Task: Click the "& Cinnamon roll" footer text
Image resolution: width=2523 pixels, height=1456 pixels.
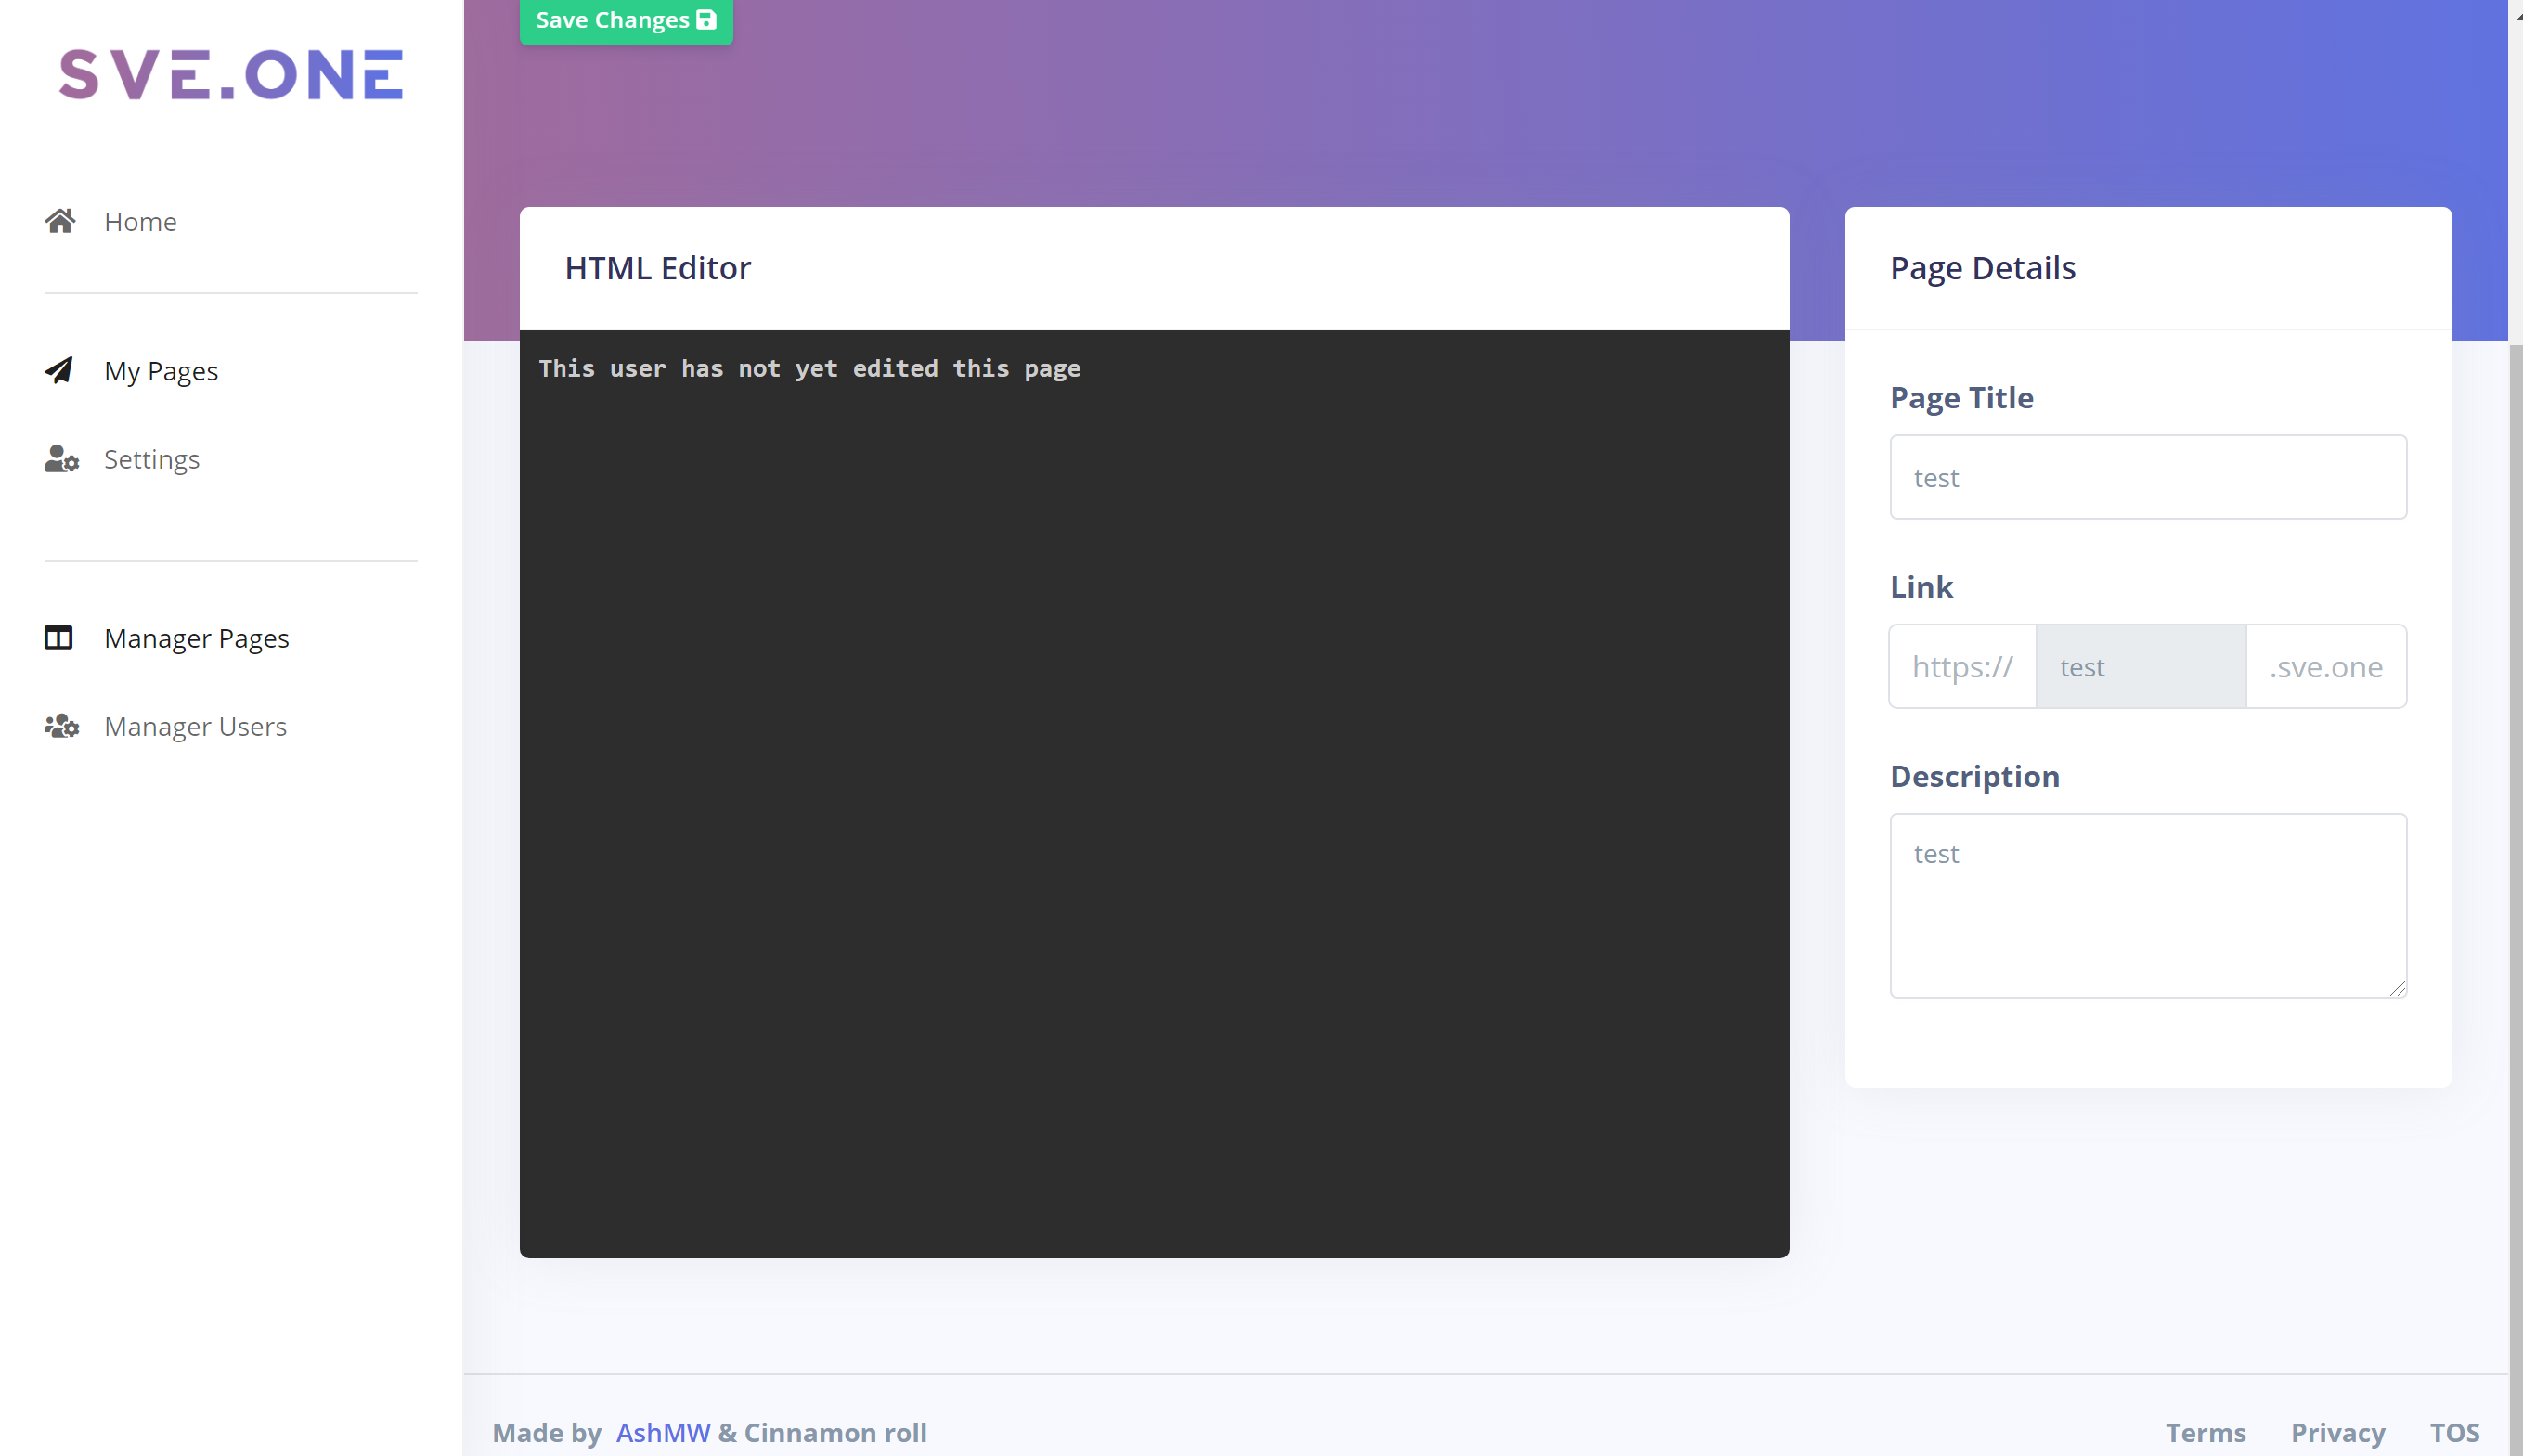Action: 822,1432
